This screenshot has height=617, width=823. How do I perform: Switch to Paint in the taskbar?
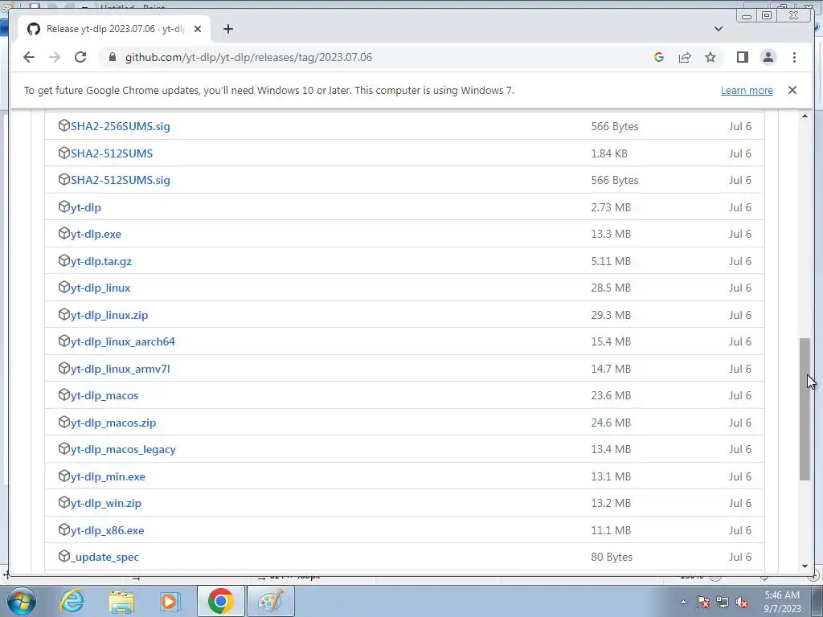click(x=270, y=601)
